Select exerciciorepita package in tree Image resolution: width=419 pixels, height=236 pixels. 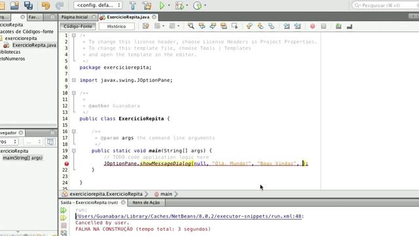(x=21, y=38)
